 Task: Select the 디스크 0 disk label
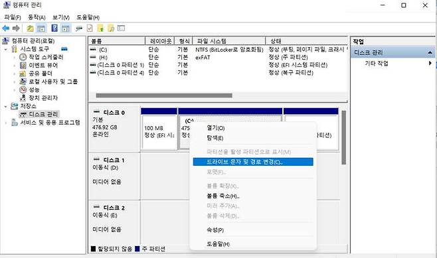coord(114,128)
